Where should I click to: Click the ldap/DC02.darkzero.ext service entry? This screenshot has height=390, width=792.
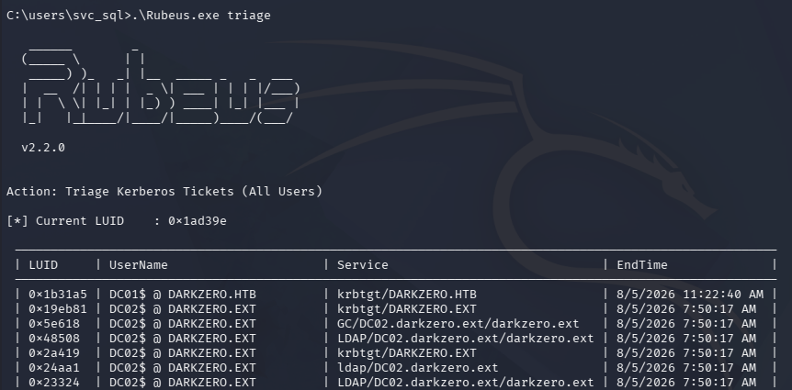pyautogui.click(x=417, y=367)
